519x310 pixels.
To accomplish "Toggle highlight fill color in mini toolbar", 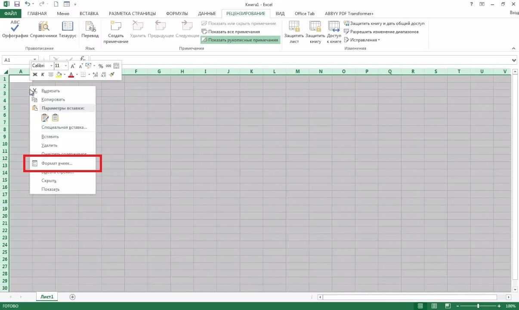I will (59, 74).
